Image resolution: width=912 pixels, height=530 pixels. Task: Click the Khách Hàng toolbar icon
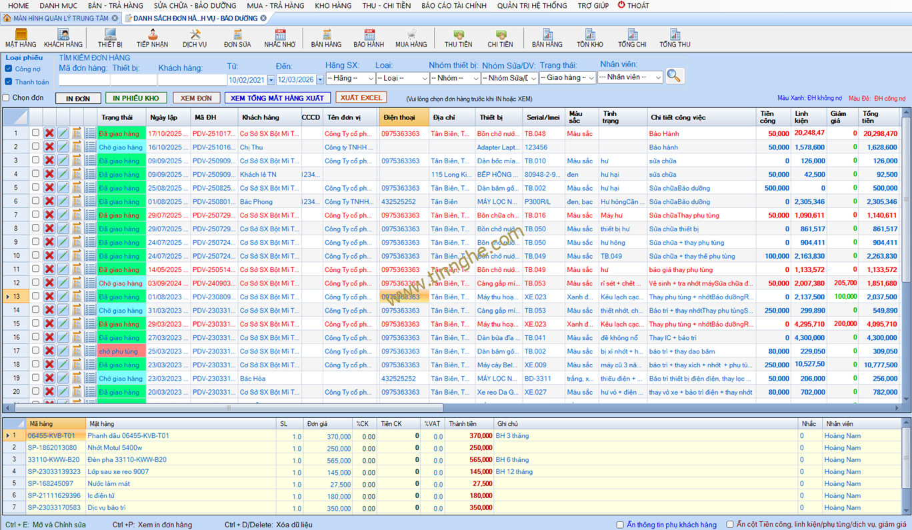[x=63, y=38]
